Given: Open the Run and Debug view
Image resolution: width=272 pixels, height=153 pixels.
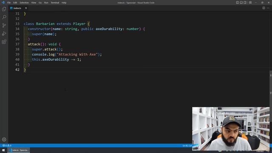Looking at the screenshot, I should point(4,34).
